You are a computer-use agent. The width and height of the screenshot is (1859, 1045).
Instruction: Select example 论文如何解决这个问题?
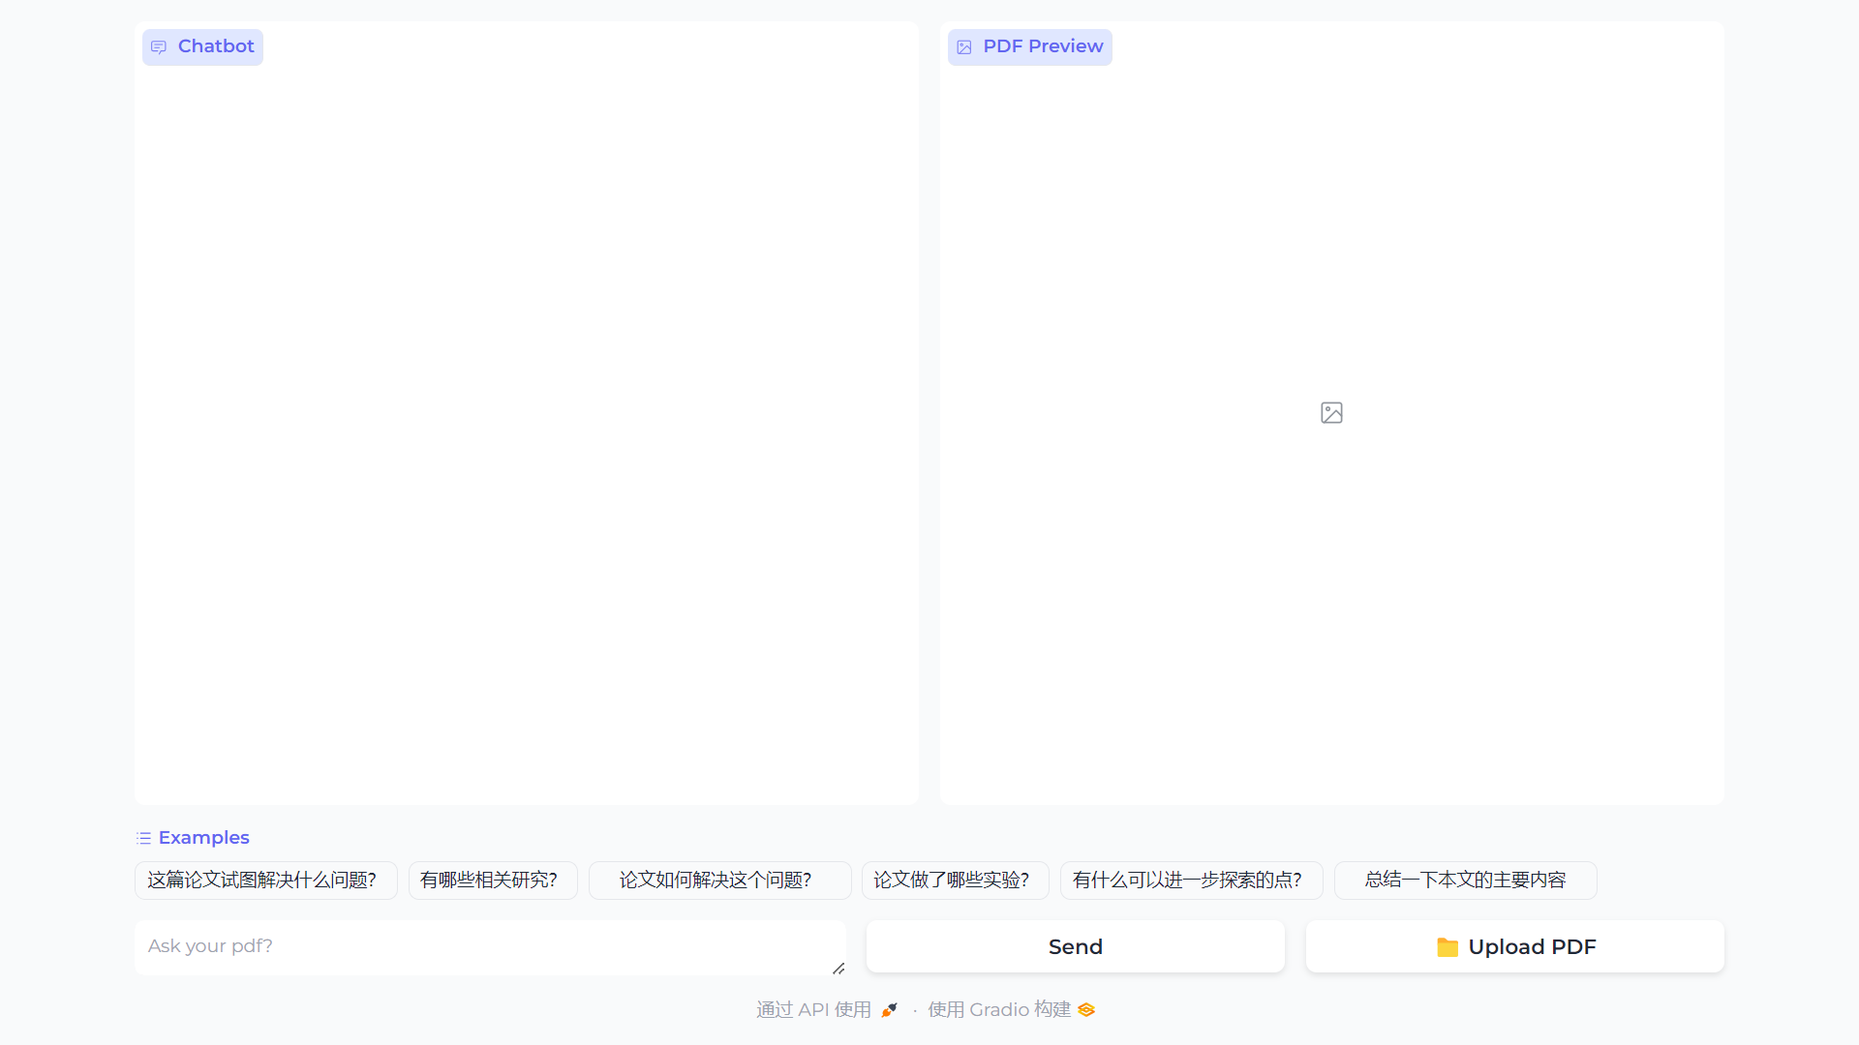pos(720,881)
